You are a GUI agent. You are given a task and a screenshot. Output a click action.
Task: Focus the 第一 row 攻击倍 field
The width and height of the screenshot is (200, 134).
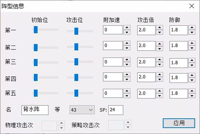click(x=146, y=30)
